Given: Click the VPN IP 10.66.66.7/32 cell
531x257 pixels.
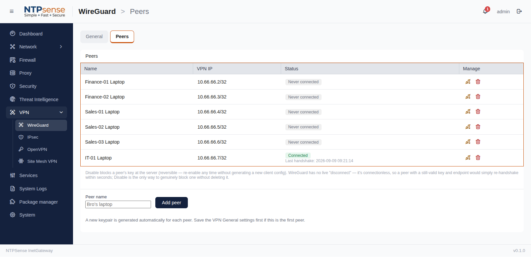Looking at the screenshot, I should click(212, 158).
